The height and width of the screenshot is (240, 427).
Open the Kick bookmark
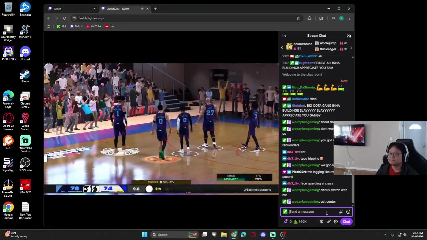[61, 26]
